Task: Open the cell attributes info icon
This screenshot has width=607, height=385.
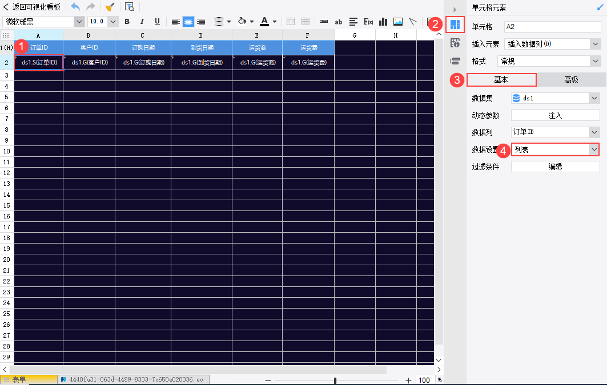Action: [455, 43]
